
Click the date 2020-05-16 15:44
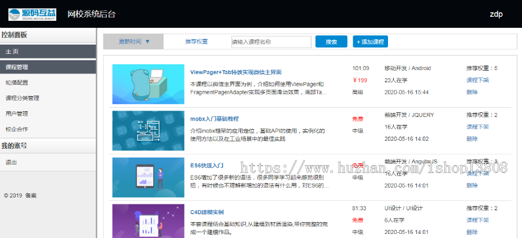(x=407, y=92)
